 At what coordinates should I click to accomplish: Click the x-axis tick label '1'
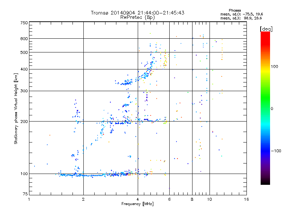tap(29, 199)
